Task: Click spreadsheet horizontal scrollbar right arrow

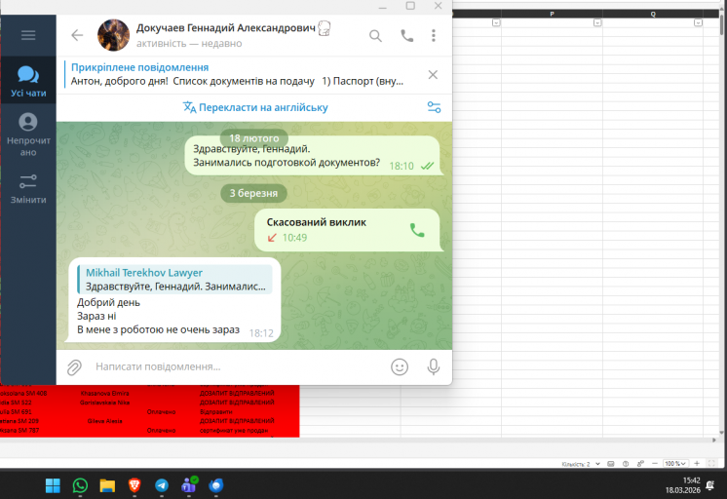Action: pyautogui.click(x=714, y=440)
